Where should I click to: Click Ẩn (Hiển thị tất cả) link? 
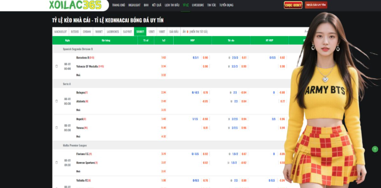click(195, 32)
